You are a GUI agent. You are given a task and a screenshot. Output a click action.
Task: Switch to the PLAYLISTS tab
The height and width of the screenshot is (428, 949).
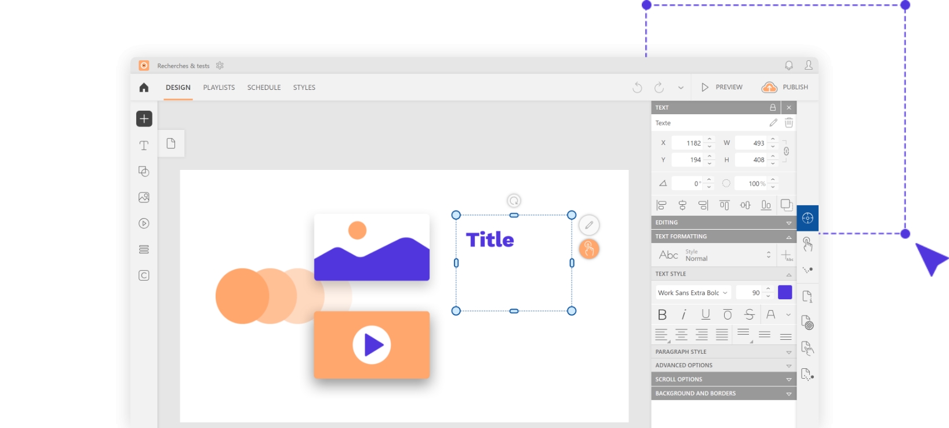point(219,88)
